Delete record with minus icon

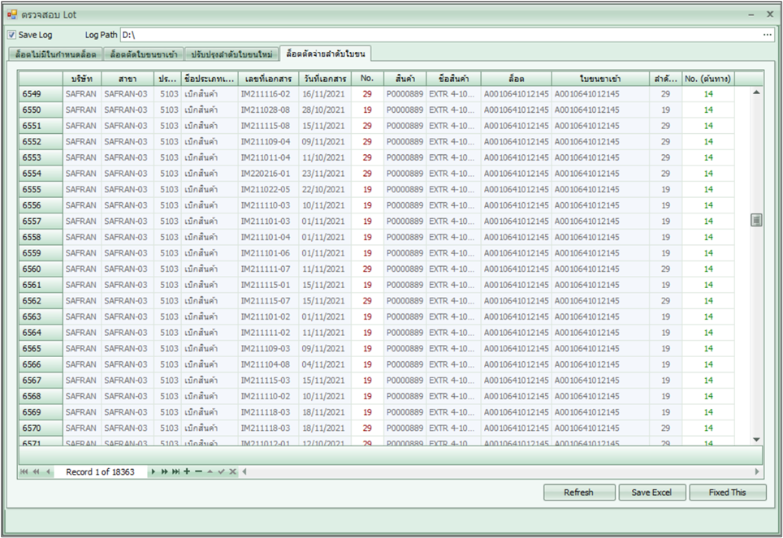(x=198, y=471)
